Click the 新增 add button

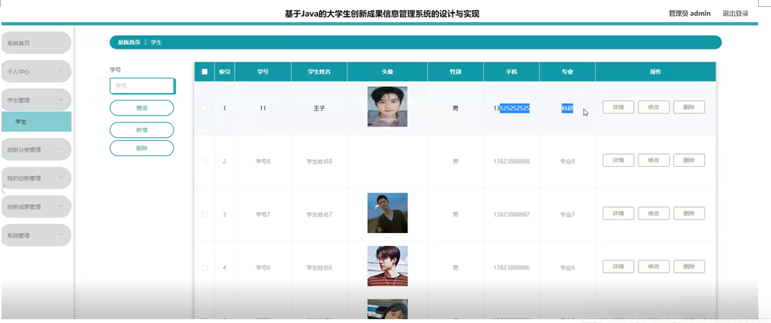(x=142, y=130)
